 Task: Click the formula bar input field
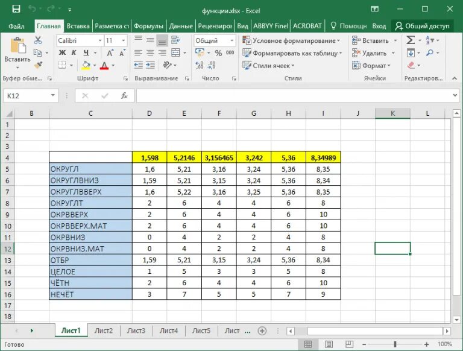(294, 96)
